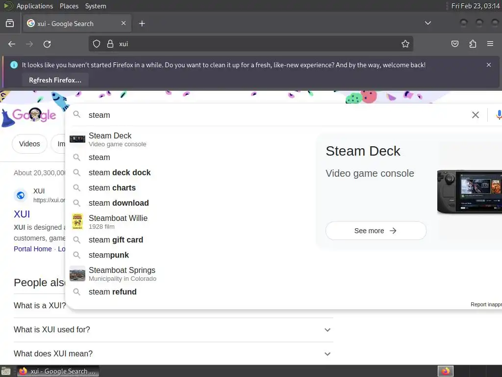Click See more on Steam Deck card
Viewport: 502px width, 377px height.
(x=376, y=231)
